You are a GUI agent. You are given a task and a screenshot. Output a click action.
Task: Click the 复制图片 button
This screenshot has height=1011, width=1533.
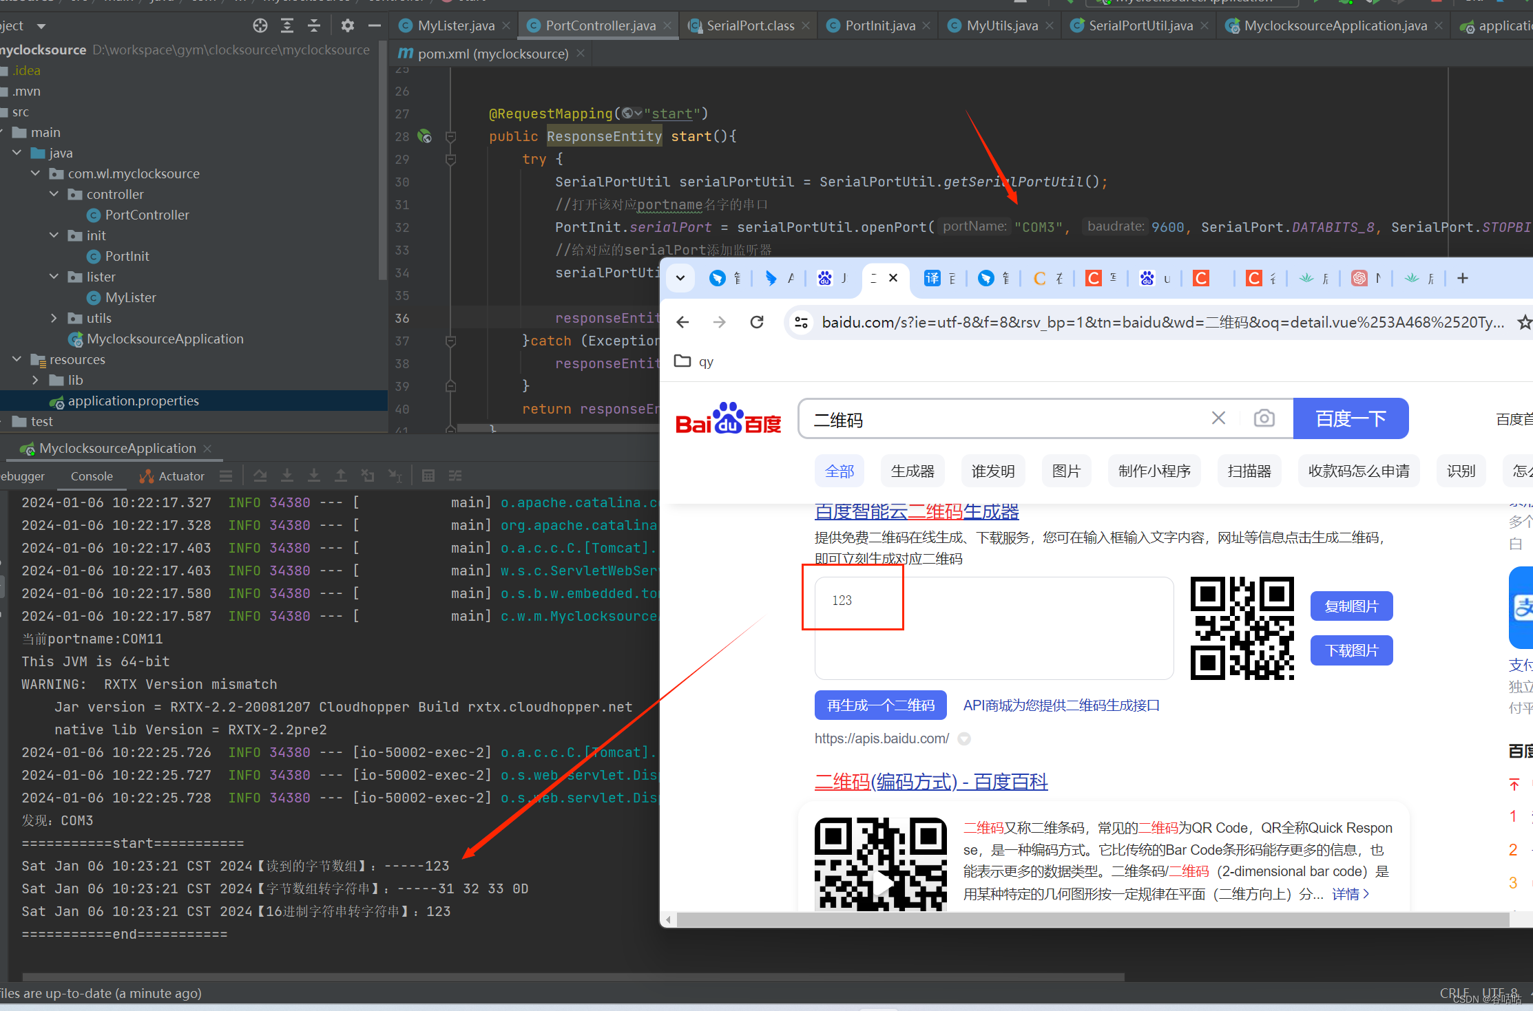[1351, 606]
